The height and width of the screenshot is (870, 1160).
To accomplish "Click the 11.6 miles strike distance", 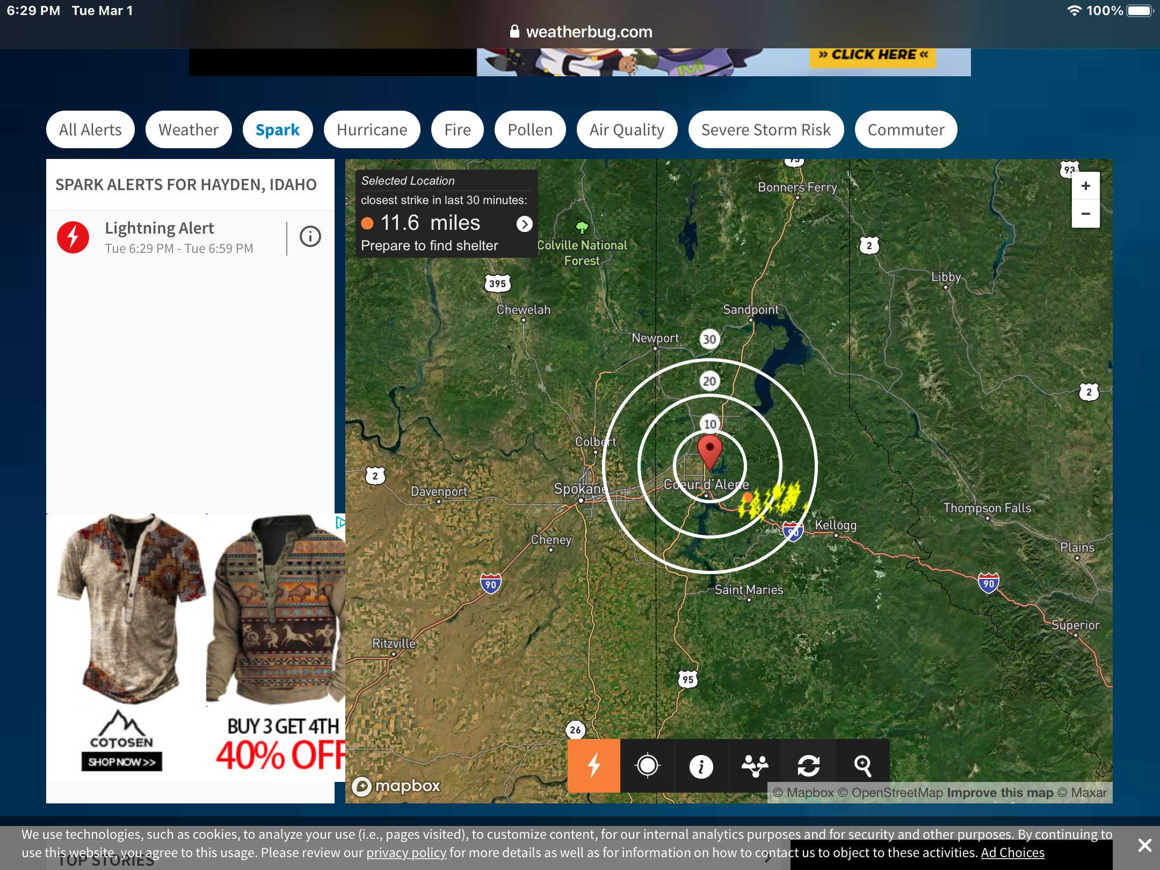I will click(430, 223).
